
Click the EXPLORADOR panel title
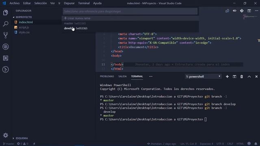click(x=24, y=11)
